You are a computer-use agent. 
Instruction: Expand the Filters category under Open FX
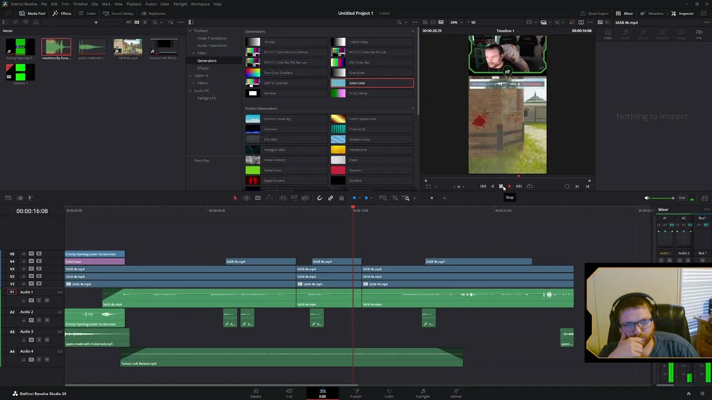194,83
